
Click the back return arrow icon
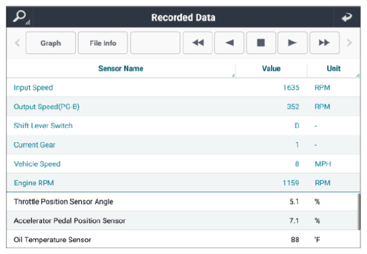[x=347, y=17]
